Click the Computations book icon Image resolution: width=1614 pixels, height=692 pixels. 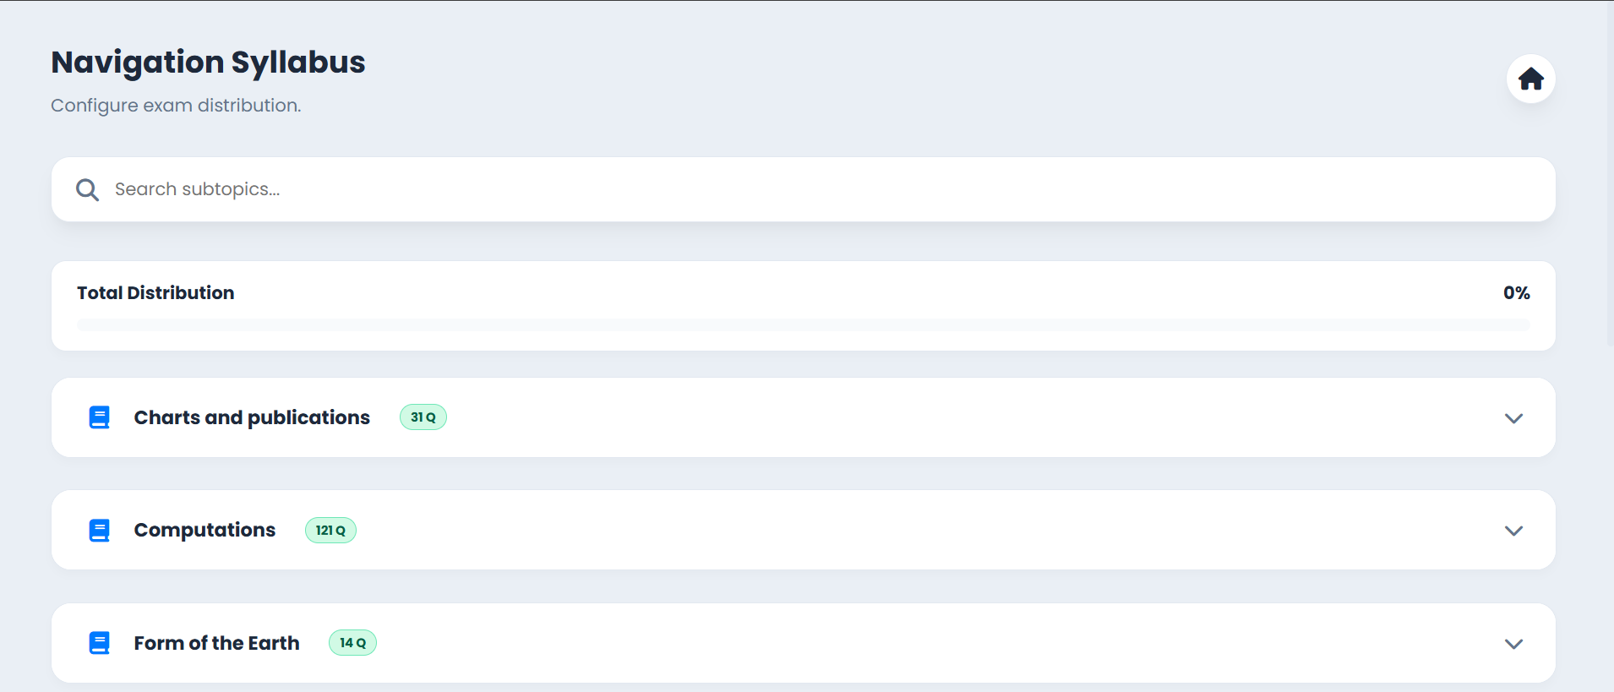100,531
